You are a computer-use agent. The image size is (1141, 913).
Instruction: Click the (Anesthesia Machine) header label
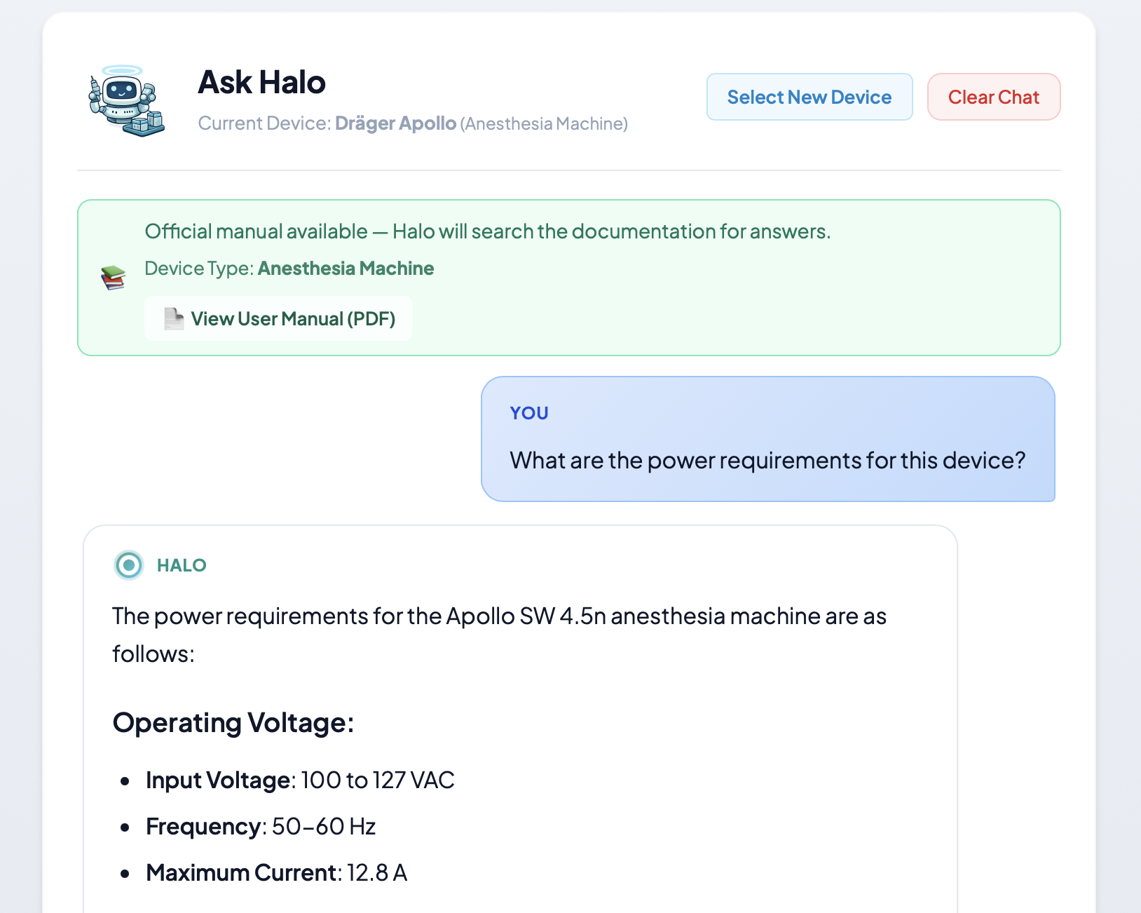544,124
